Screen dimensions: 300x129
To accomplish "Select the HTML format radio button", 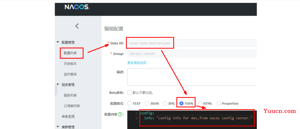I will 200,104.
